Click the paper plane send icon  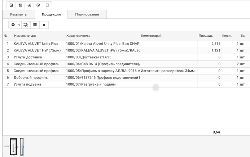click(x=29, y=5)
